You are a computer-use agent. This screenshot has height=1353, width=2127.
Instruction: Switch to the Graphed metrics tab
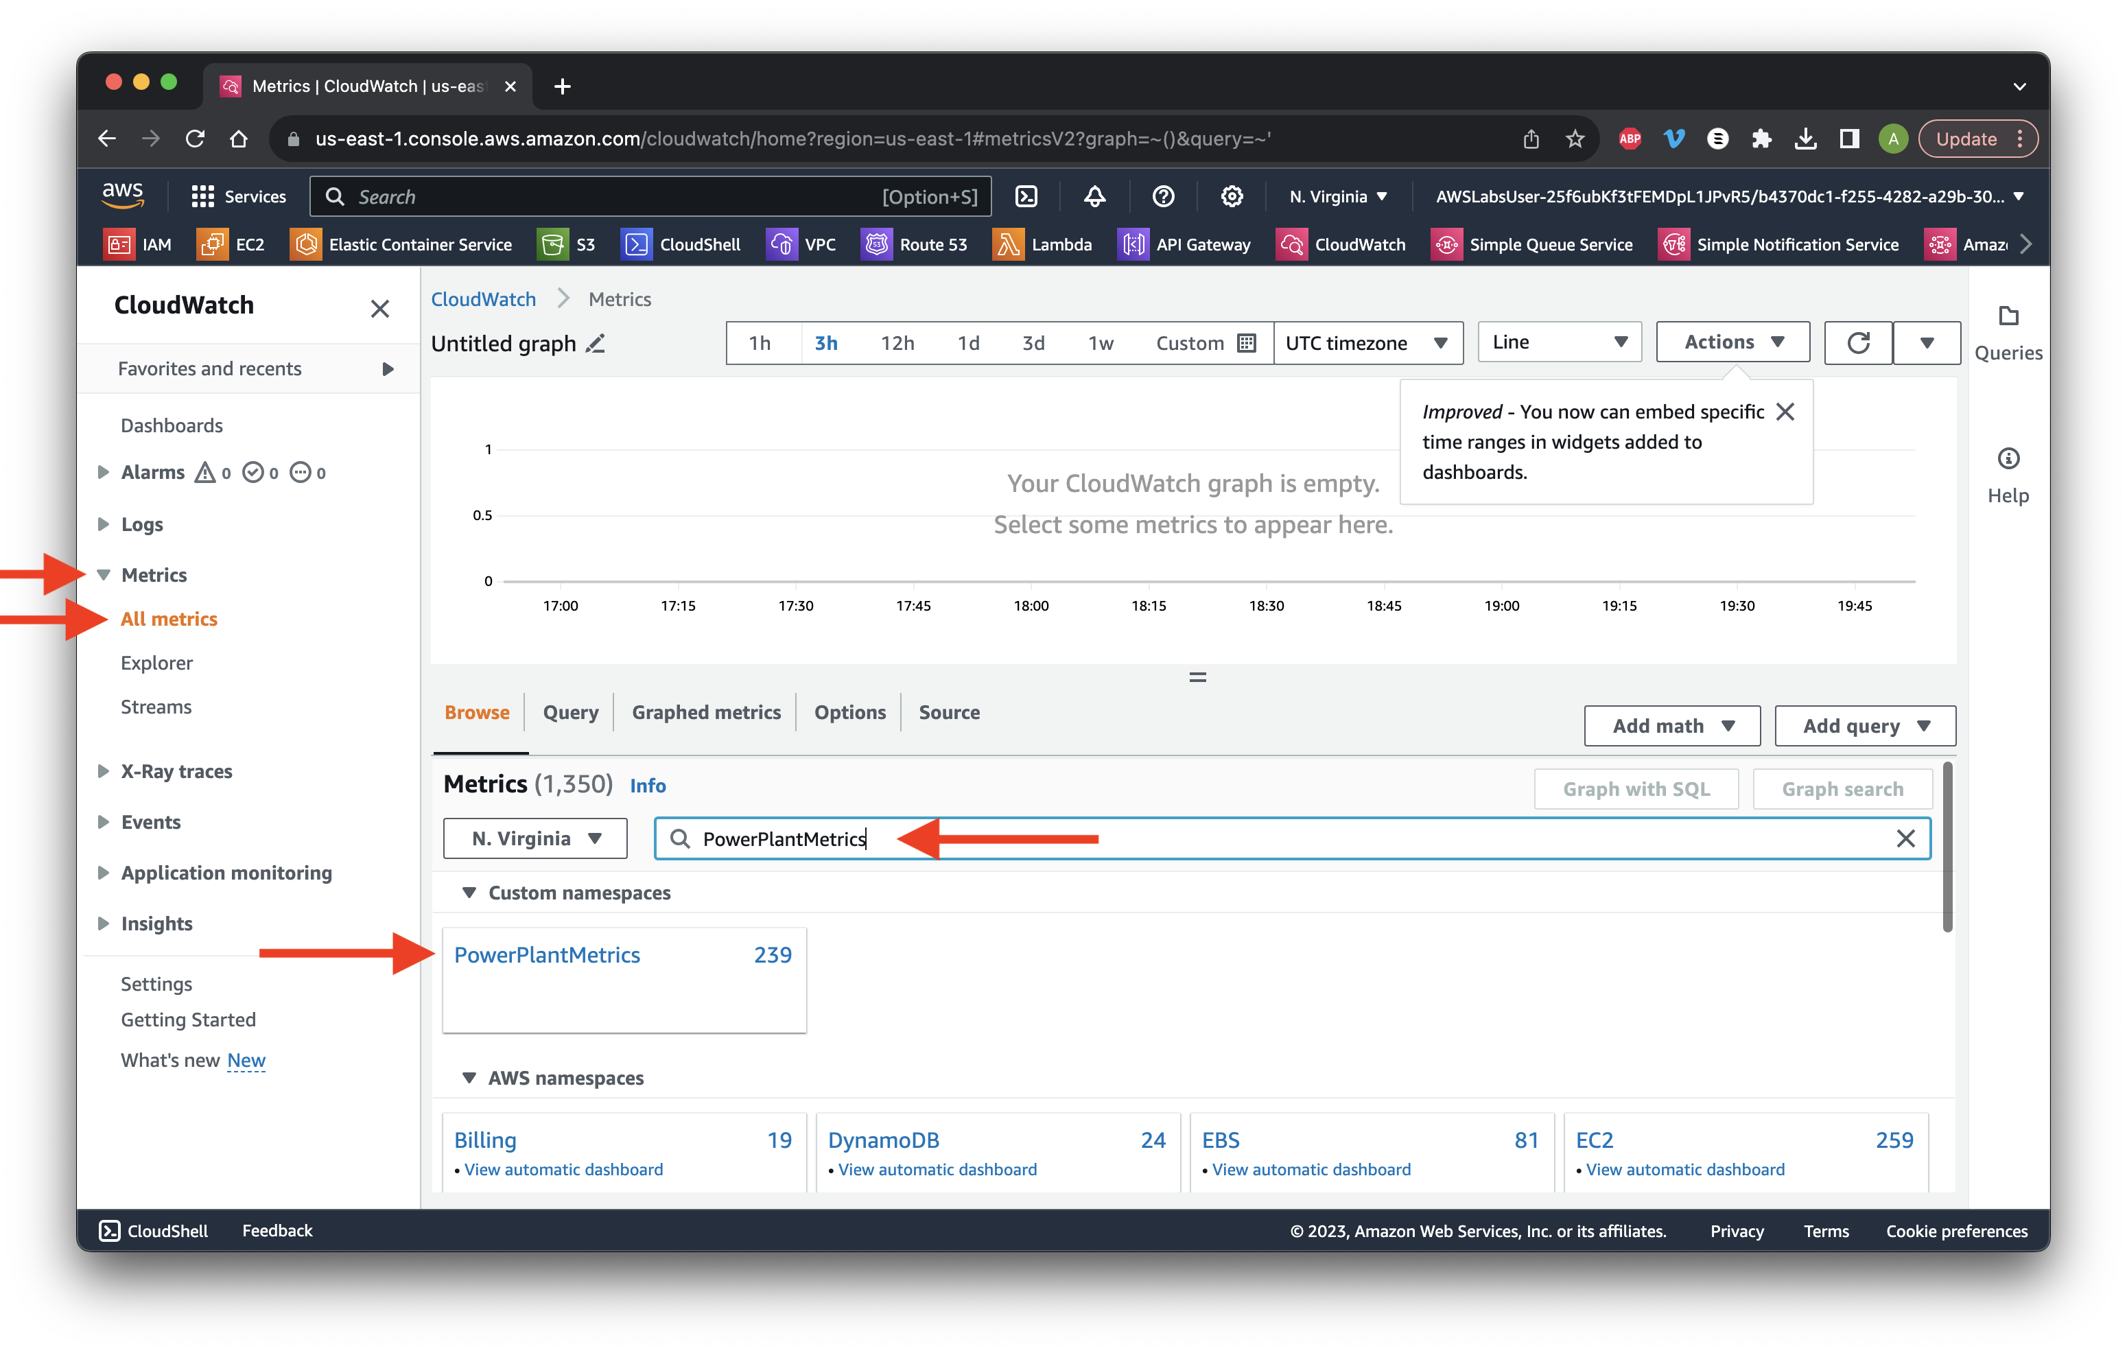click(706, 711)
